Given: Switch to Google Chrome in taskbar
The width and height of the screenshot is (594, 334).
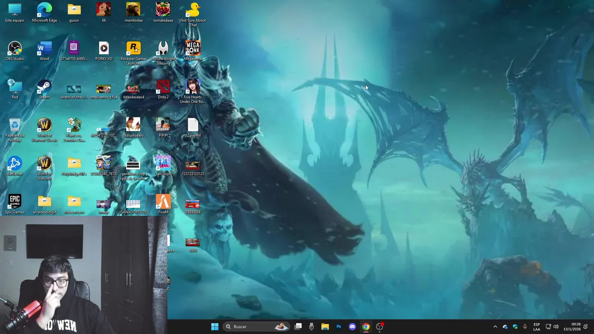Looking at the screenshot, I should point(366,327).
